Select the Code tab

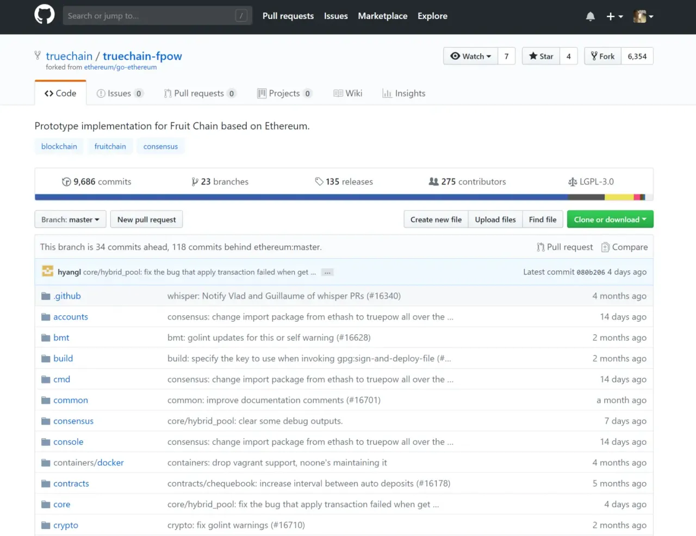[60, 93]
